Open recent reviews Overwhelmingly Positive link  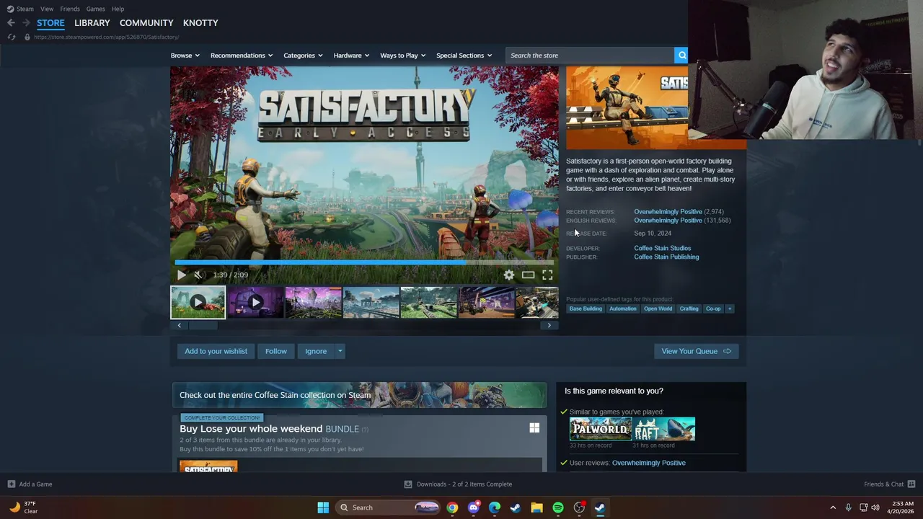coord(668,212)
